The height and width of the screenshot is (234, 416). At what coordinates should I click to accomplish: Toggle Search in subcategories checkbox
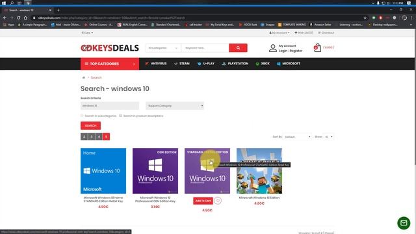[82, 116]
